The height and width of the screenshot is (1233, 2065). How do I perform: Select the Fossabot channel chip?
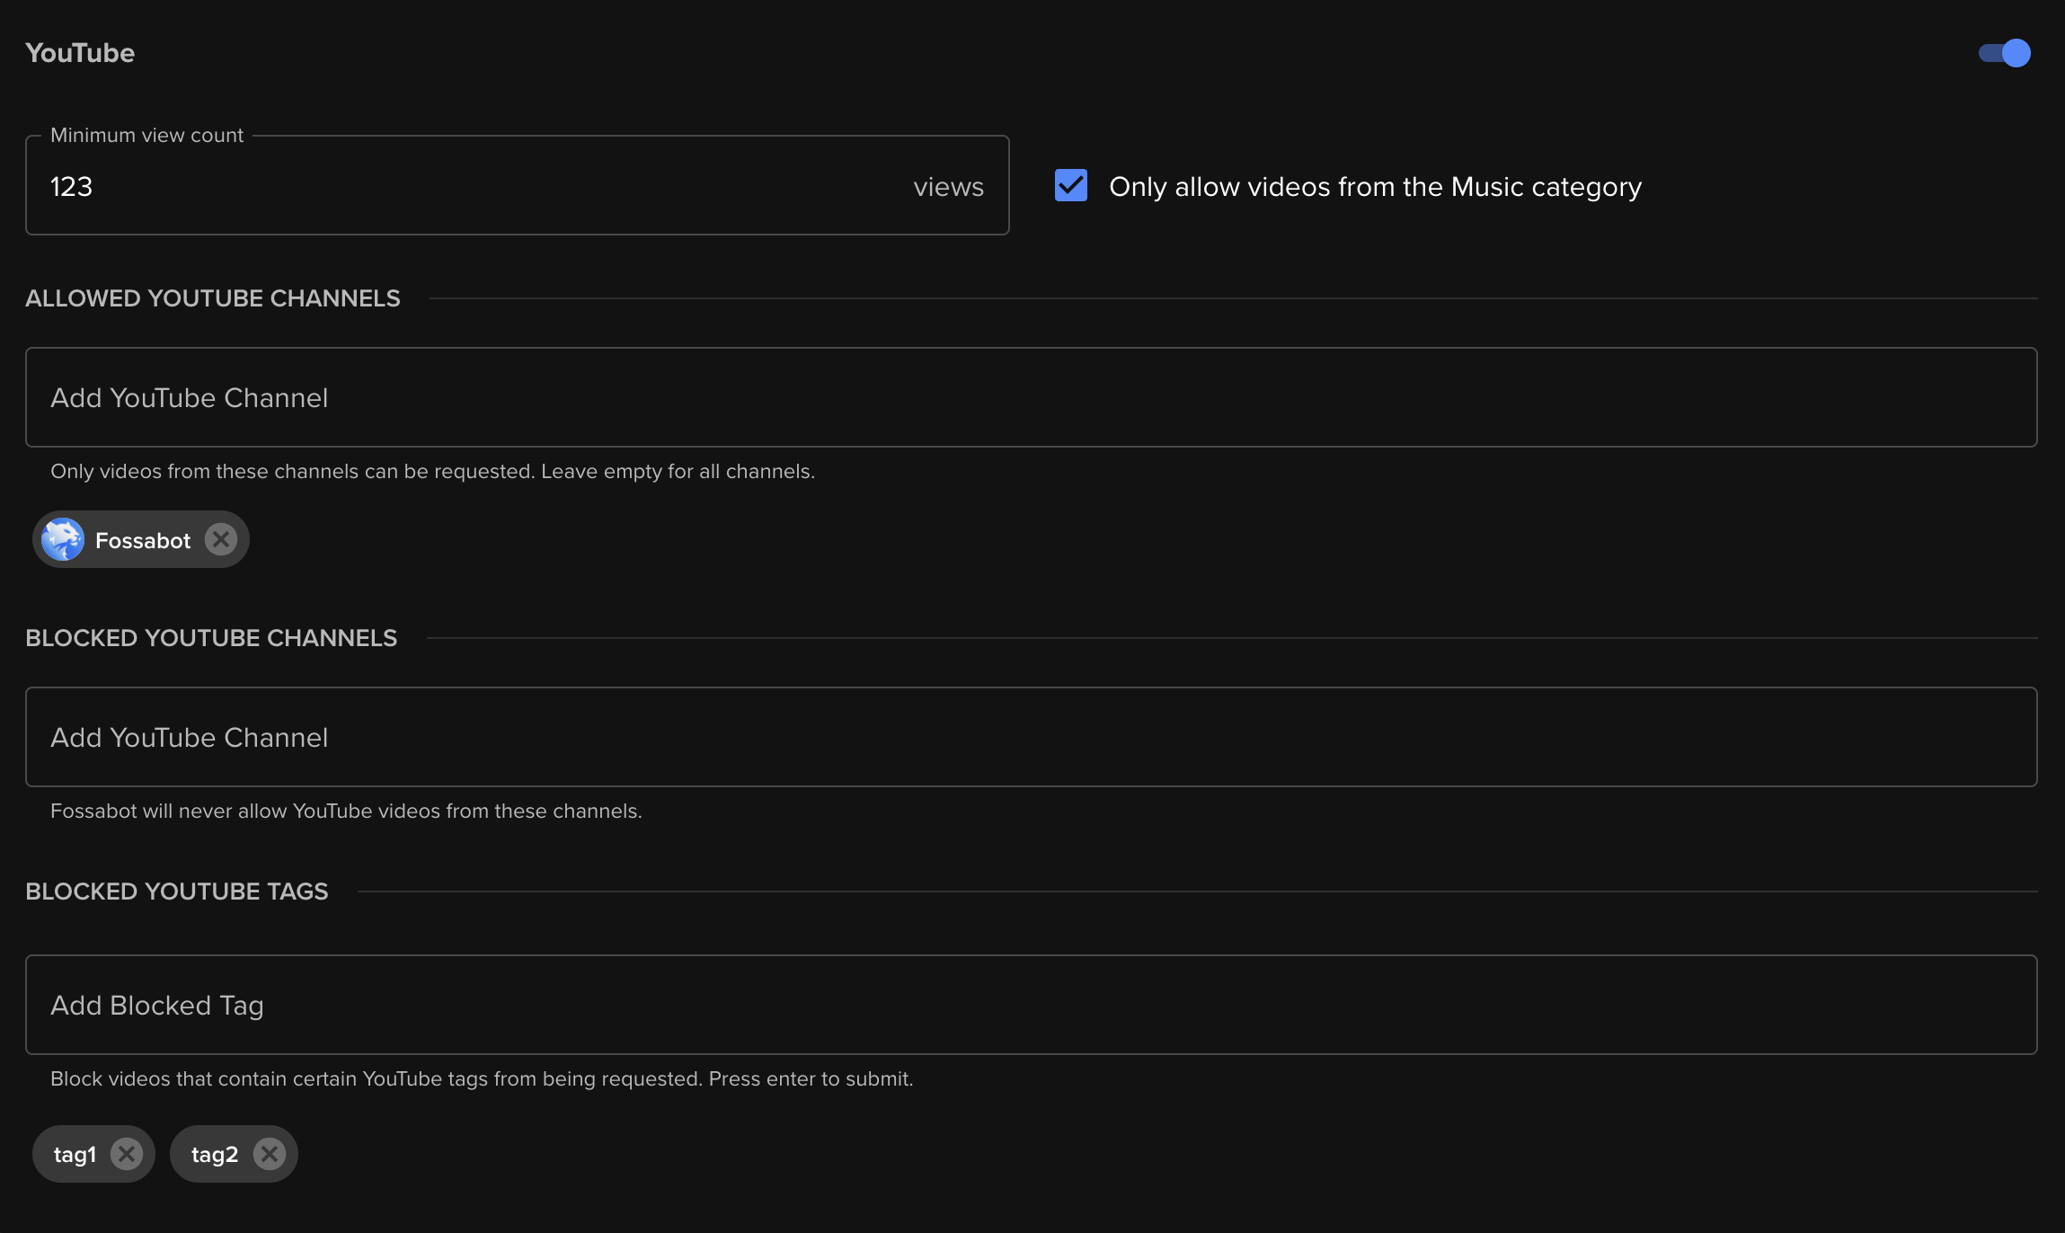click(142, 539)
